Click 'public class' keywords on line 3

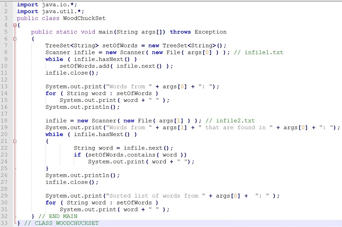click(38, 18)
